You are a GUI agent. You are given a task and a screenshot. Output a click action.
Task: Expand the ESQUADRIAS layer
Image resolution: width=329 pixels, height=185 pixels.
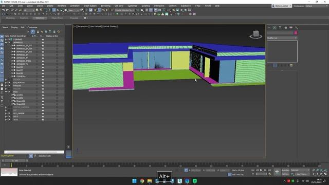point(6,83)
